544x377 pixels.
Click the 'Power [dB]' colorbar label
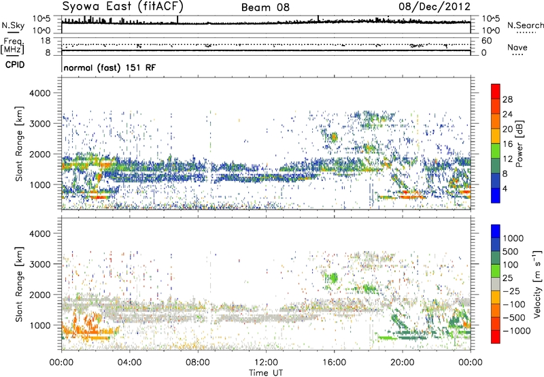pyautogui.click(x=519, y=144)
